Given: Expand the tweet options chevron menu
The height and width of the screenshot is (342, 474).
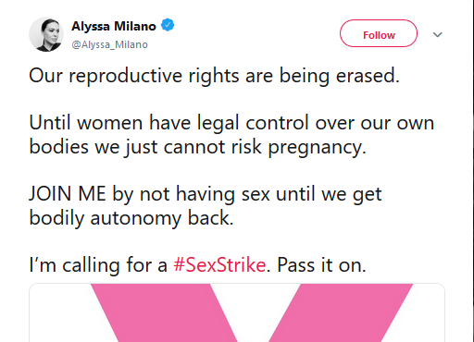Looking at the screenshot, I should tap(437, 34).
